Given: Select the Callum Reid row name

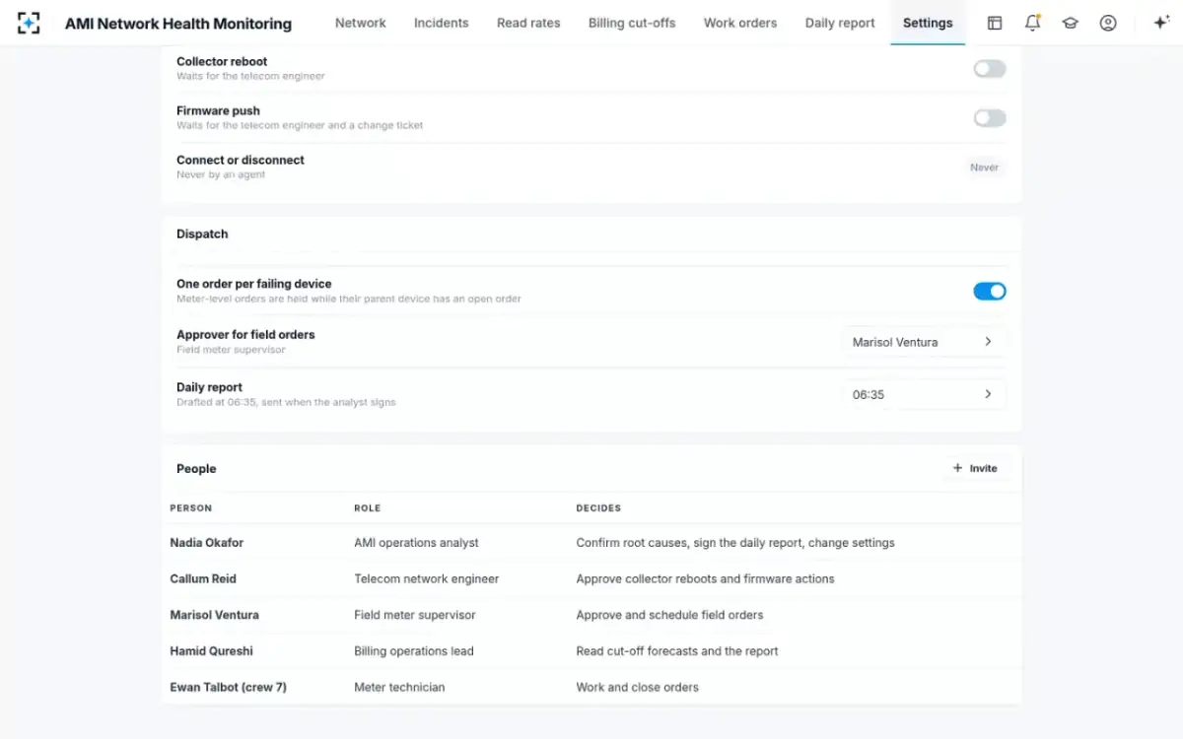Looking at the screenshot, I should click(x=203, y=578).
